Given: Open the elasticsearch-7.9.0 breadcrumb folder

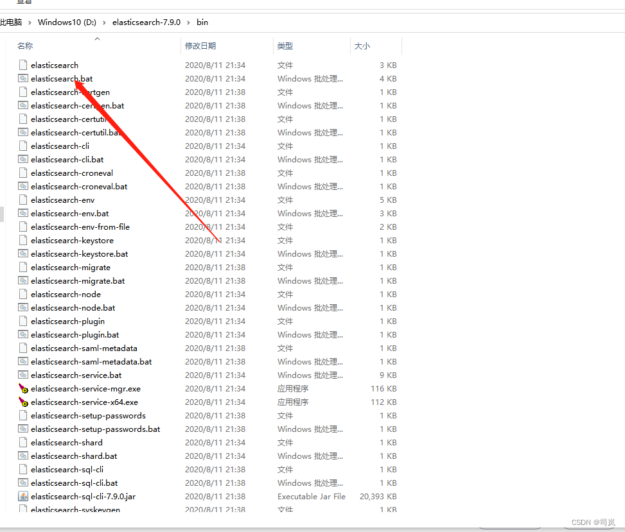Looking at the screenshot, I should pyautogui.click(x=146, y=22).
